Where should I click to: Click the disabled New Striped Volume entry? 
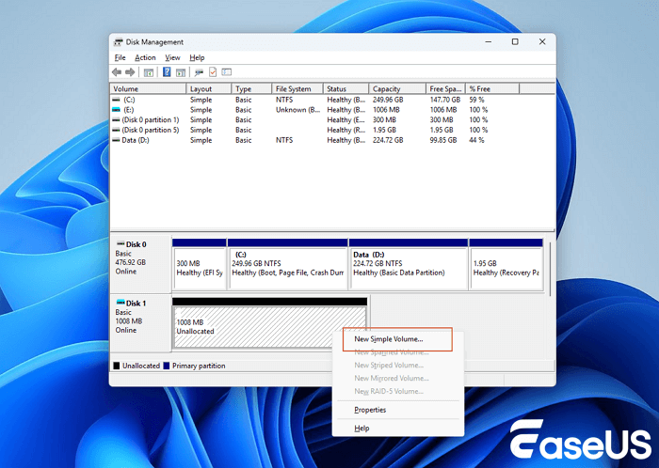(397, 366)
